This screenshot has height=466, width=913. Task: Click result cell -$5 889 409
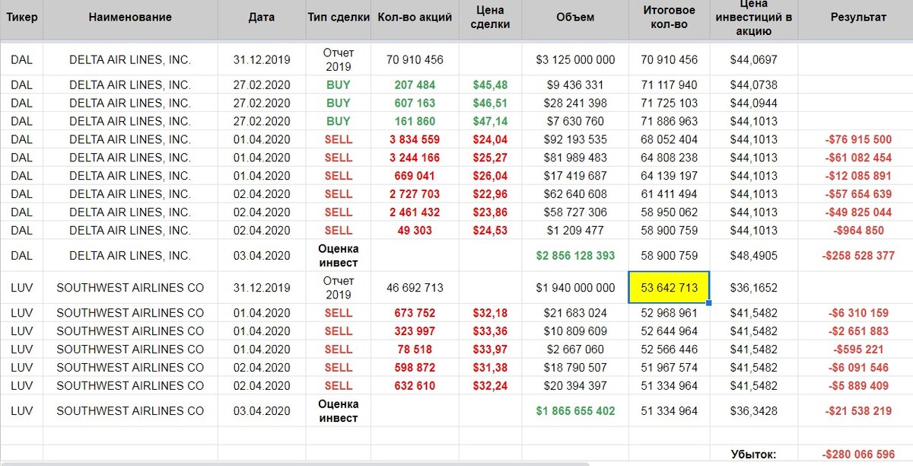858,386
